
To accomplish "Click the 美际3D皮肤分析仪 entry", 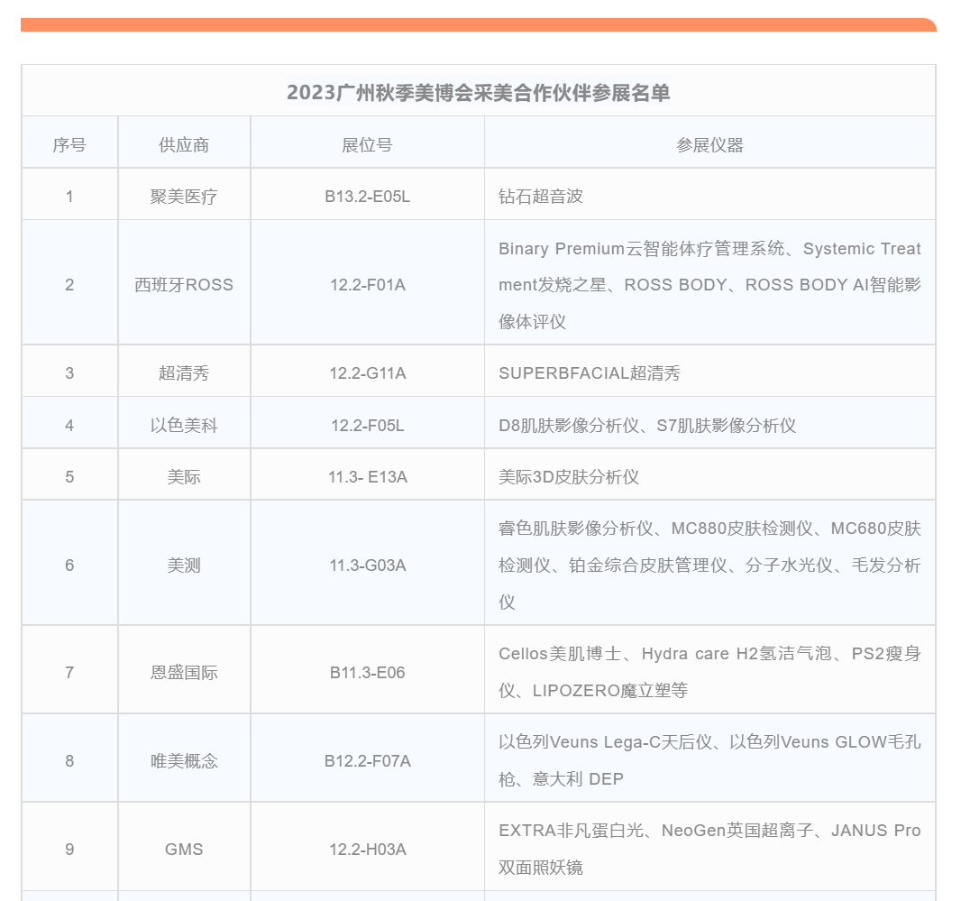I will [x=569, y=477].
